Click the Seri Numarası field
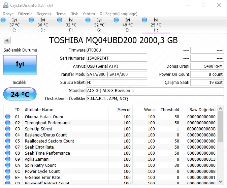Screen dimensions: 227x188 tap(117, 58)
